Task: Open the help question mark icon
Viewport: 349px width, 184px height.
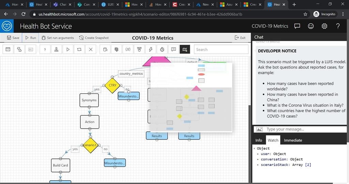Action: point(338,26)
